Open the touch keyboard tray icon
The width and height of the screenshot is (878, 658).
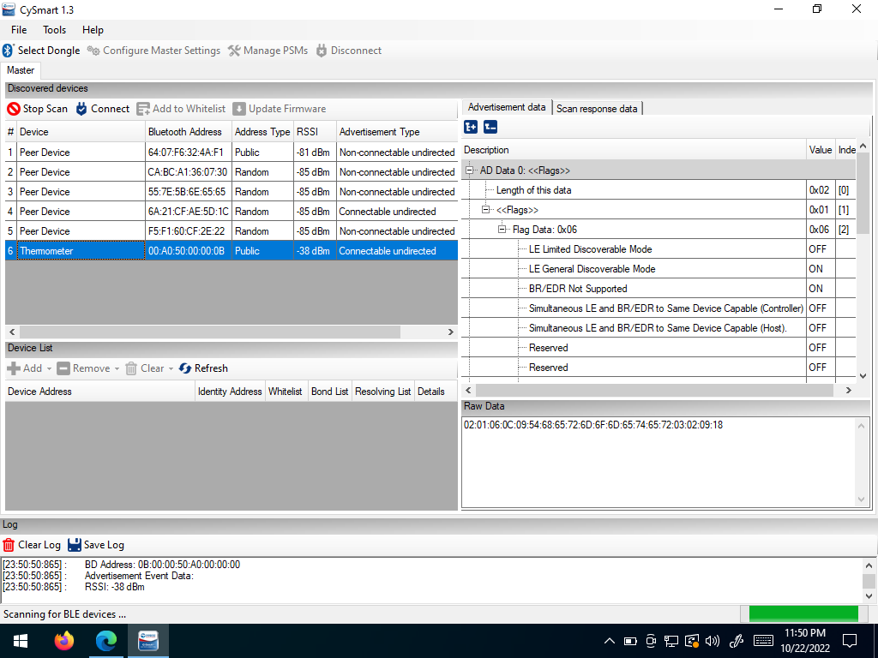point(764,641)
